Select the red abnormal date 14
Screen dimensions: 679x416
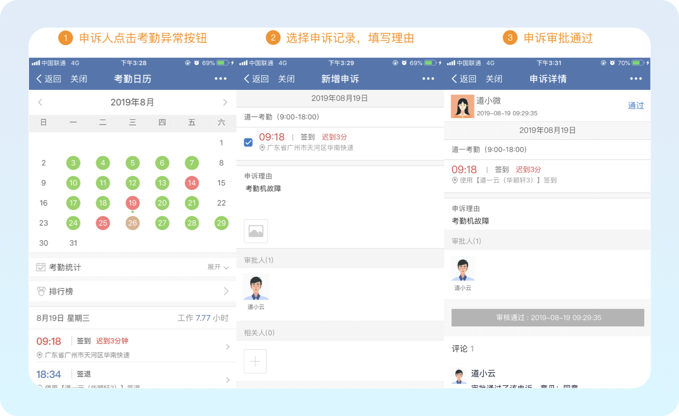[x=192, y=183]
